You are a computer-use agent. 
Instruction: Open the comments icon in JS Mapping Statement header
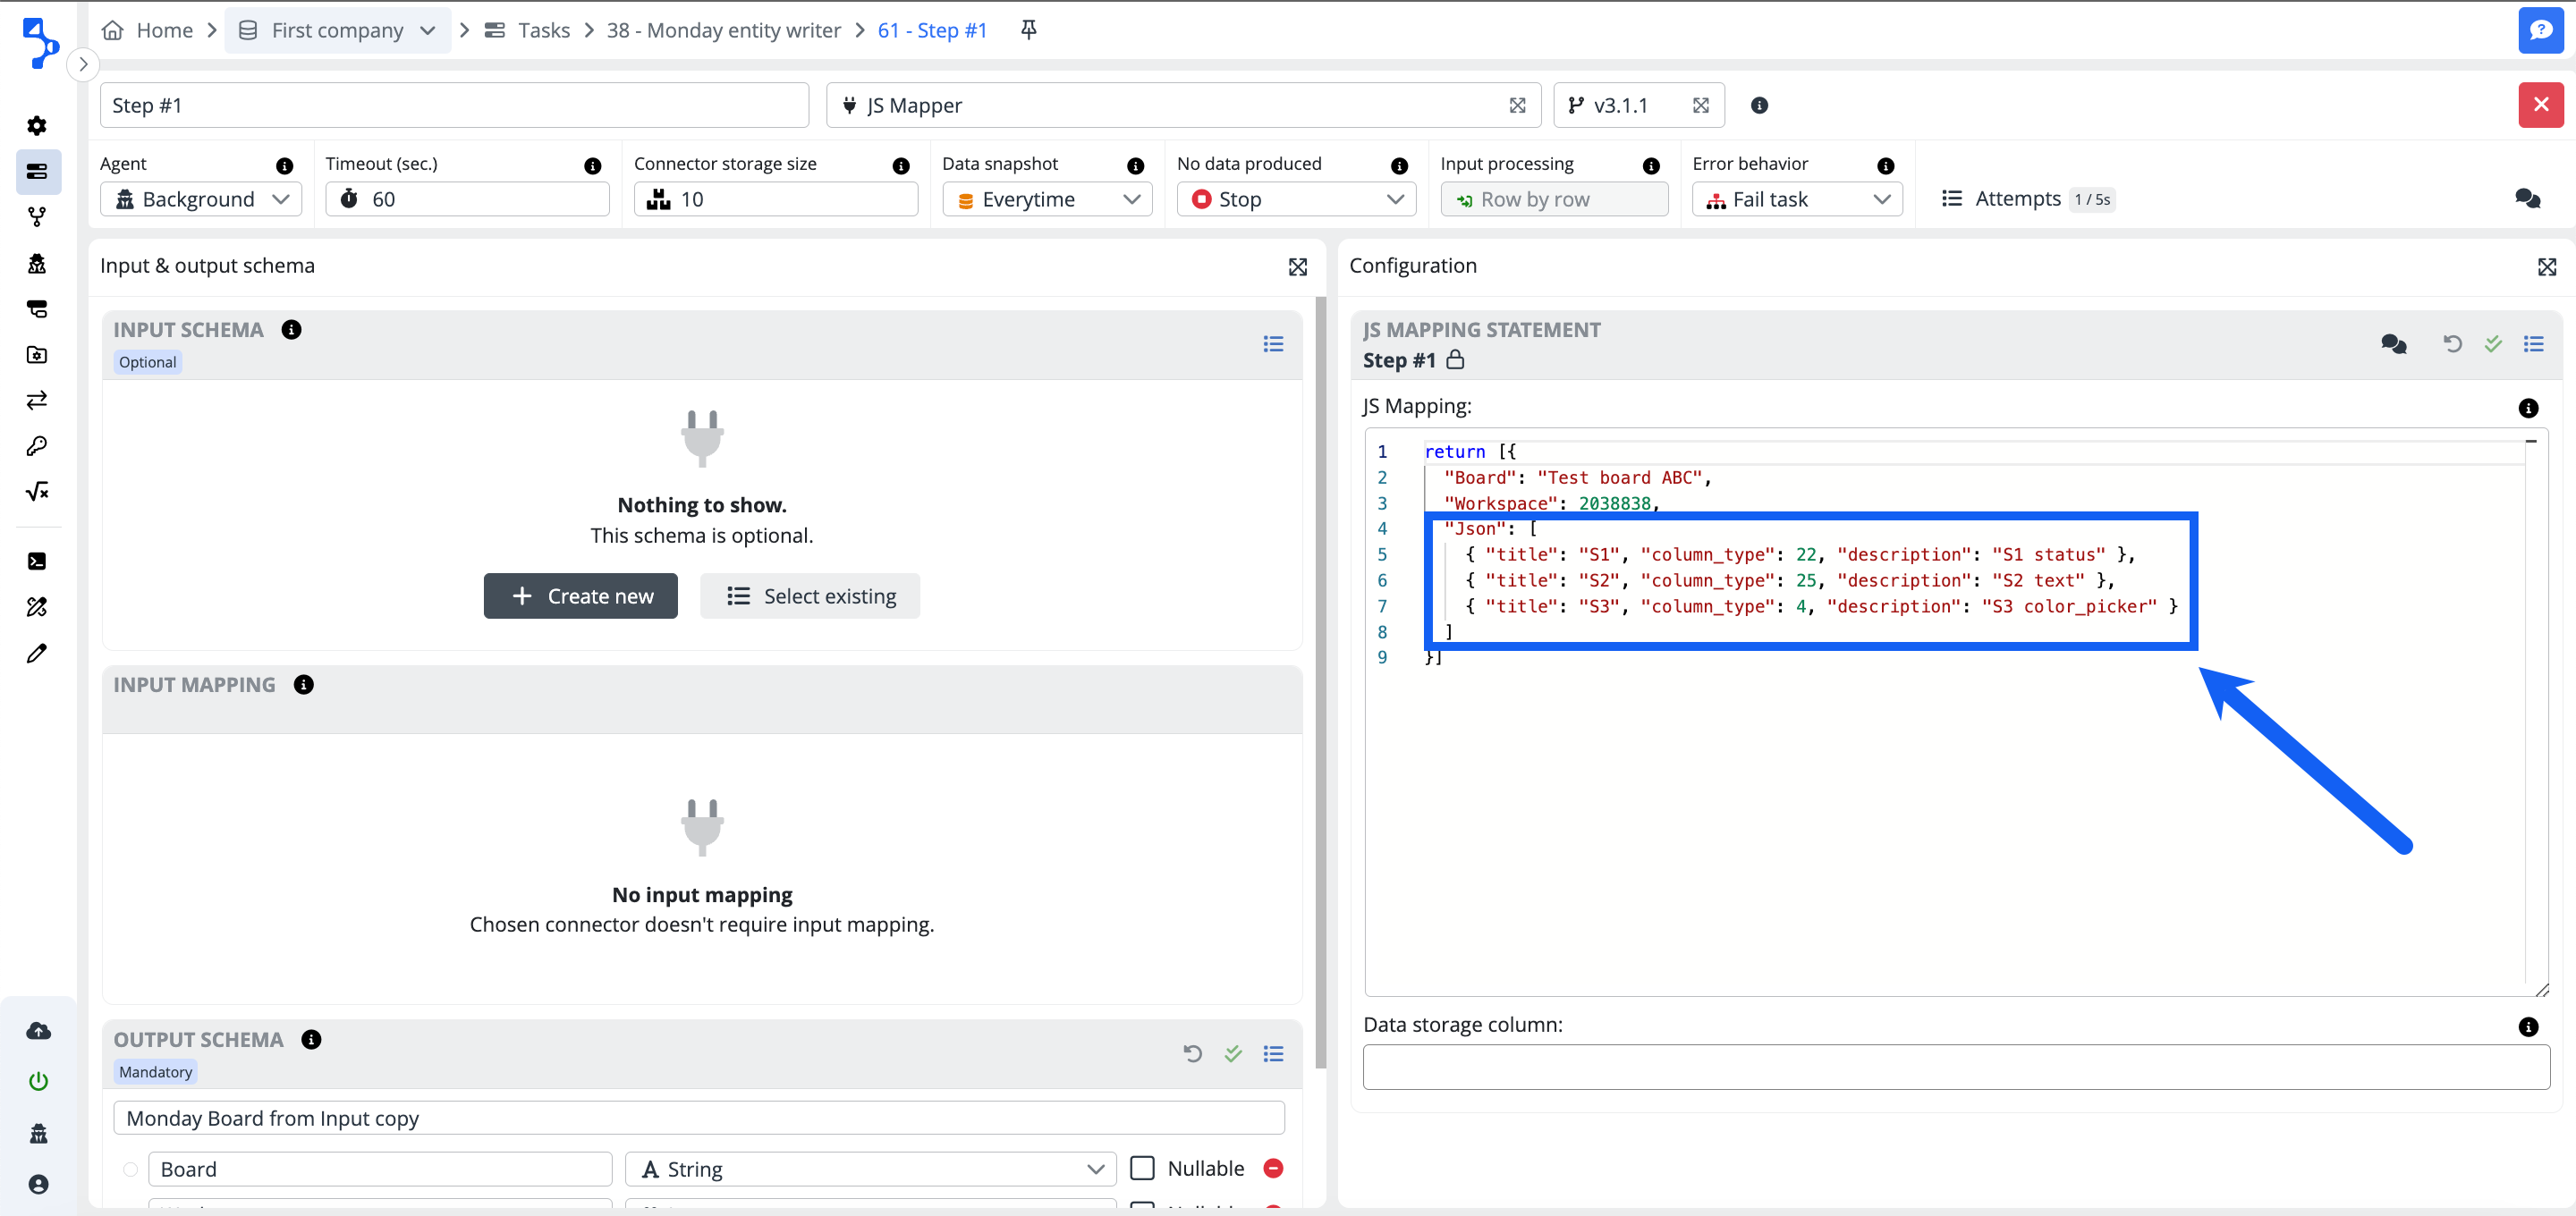[2393, 344]
